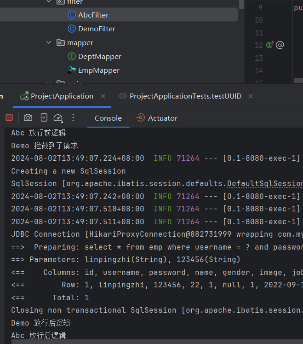Click the thread dump camera icon
Screen dimensions: 303x344
28,118
